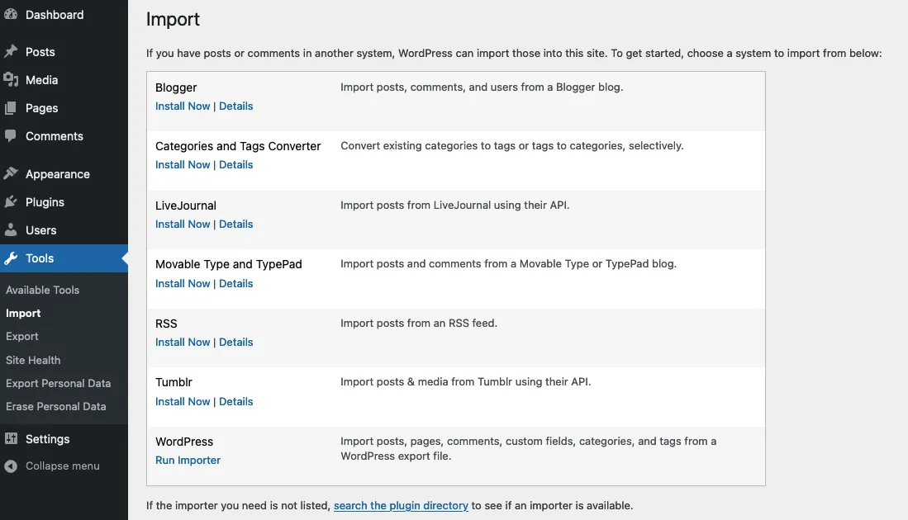This screenshot has width=908, height=520.
Task: Install the RSS importer now
Action: pyautogui.click(x=183, y=342)
